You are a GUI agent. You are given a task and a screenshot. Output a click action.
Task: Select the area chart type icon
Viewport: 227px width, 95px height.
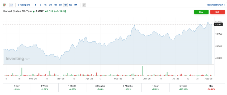coord(11,5)
